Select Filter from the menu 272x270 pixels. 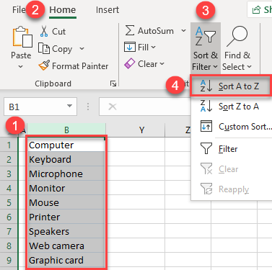[231, 149]
